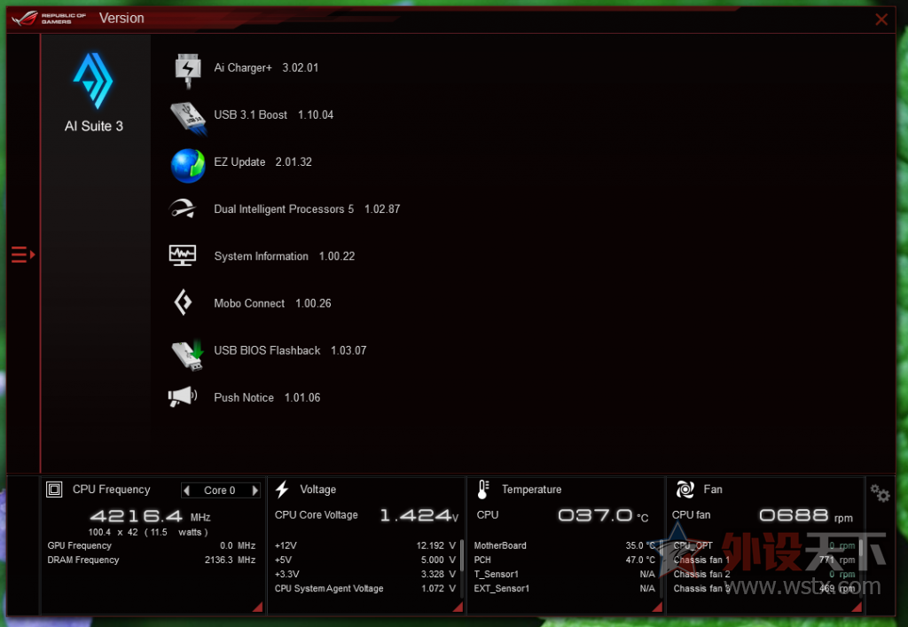The width and height of the screenshot is (908, 627).
Task: Click the Temperature thermometer icon
Action: tap(483, 490)
